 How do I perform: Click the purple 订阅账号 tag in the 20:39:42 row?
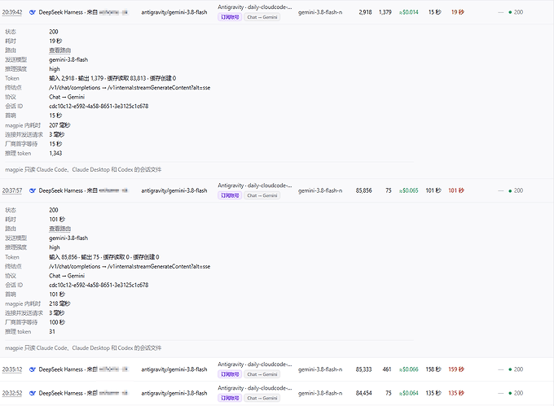click(x=230, y=17)
